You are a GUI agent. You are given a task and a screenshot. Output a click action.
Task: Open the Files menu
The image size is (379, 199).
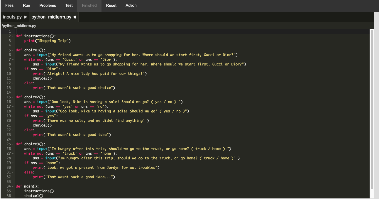tap(9, 6)
